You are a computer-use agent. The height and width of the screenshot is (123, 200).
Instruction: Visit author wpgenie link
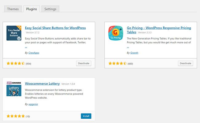[32, 104]
